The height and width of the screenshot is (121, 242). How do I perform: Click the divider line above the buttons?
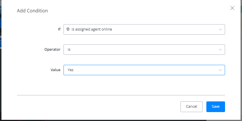121,95
